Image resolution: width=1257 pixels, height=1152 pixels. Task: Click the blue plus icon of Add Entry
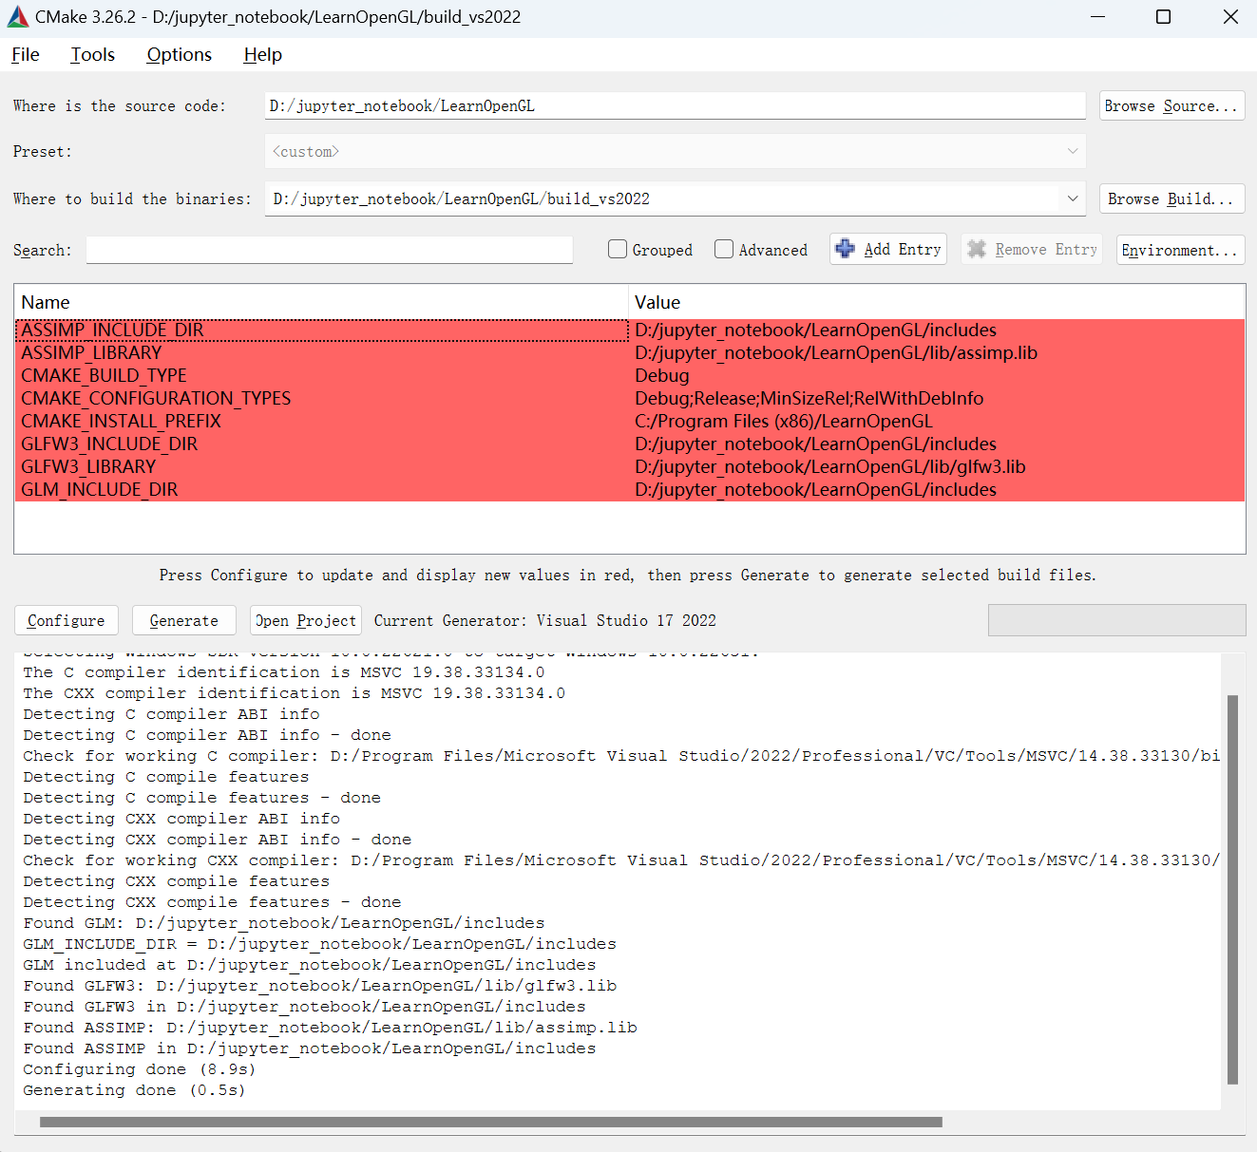[845, 249]
